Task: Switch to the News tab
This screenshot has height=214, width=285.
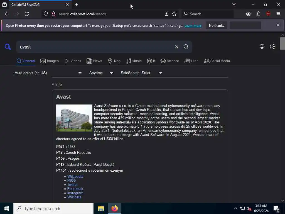Action: coord(94,61)
